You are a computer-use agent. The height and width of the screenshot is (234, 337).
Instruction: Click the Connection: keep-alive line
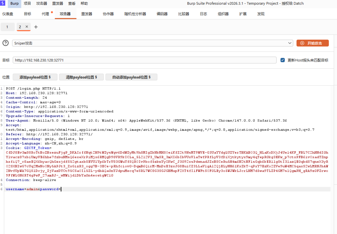[x=31, y=180]
